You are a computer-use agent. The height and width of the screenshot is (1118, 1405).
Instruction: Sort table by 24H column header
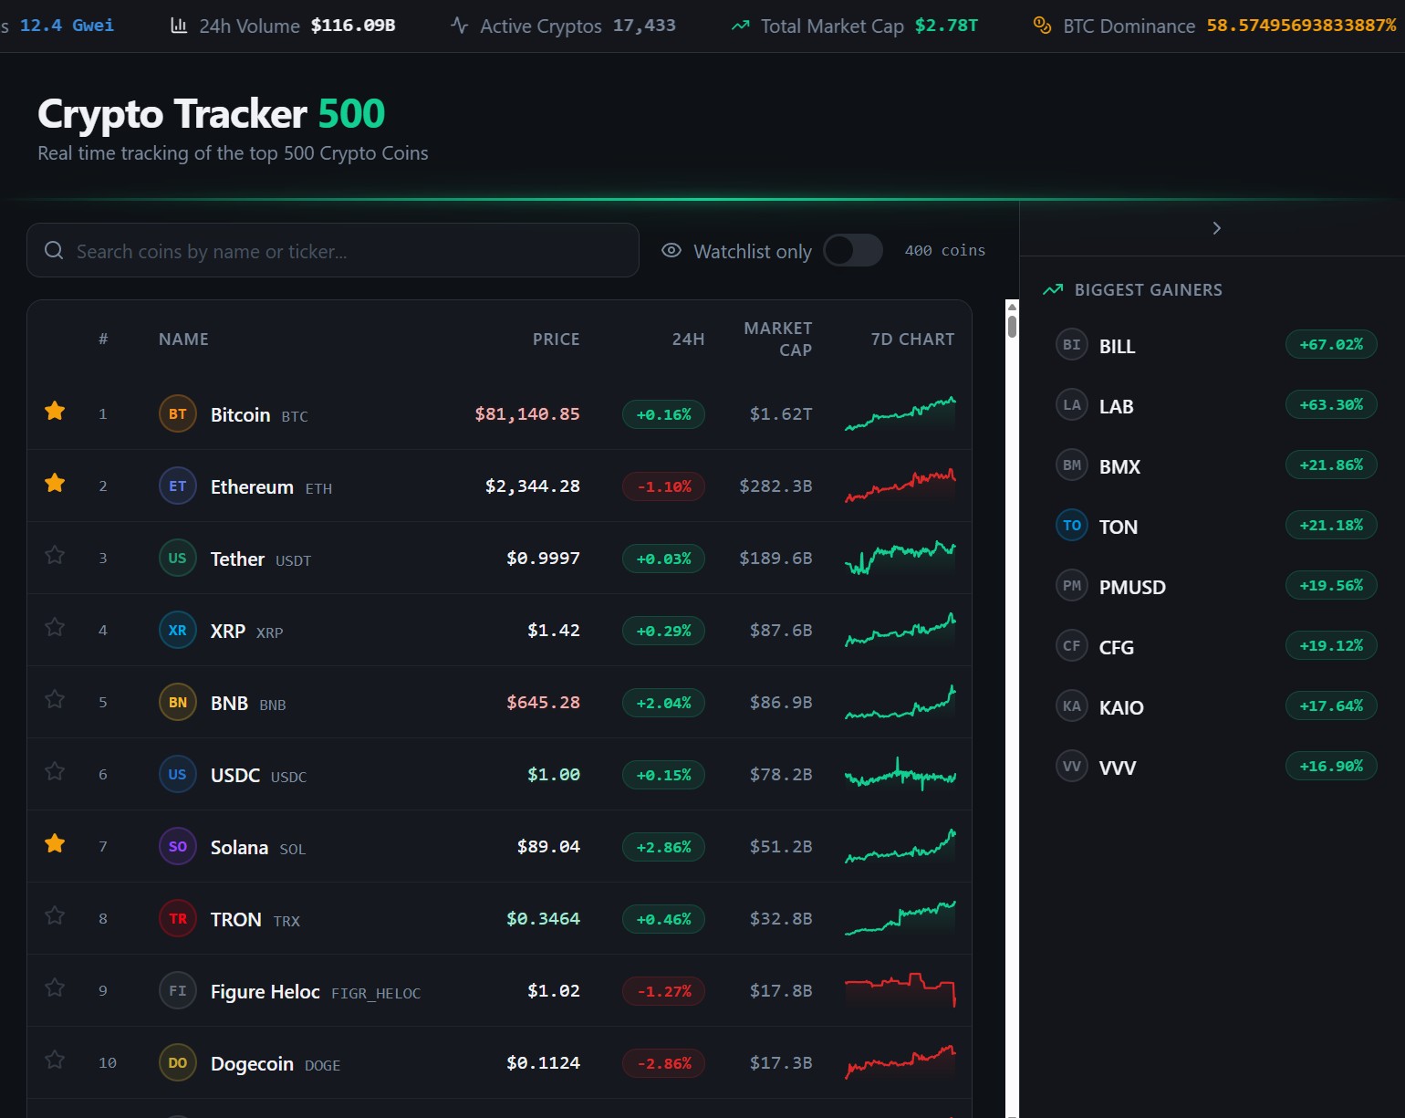(x=688, y=339)
